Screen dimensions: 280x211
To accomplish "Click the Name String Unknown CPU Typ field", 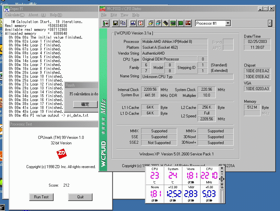I will tap(187, 77).
